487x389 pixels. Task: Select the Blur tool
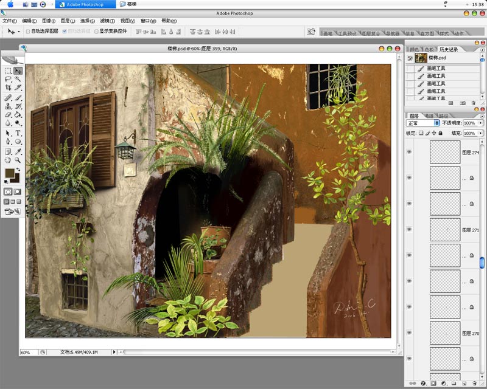8,123
